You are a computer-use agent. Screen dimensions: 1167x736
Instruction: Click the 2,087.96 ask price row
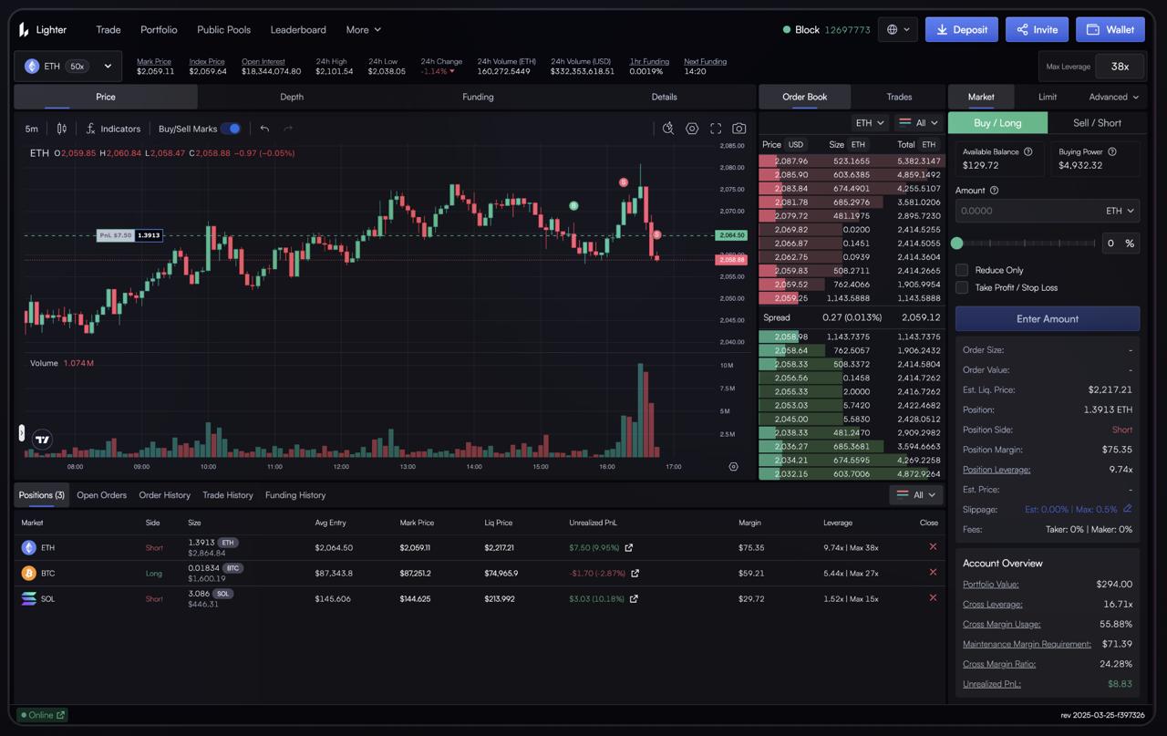point(851,161)
